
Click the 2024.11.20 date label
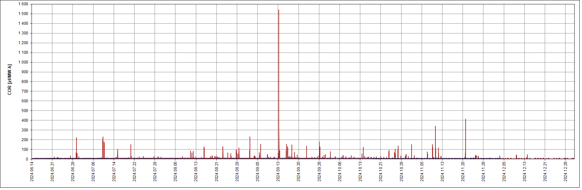pyautogui.click(x=463, y=172)
